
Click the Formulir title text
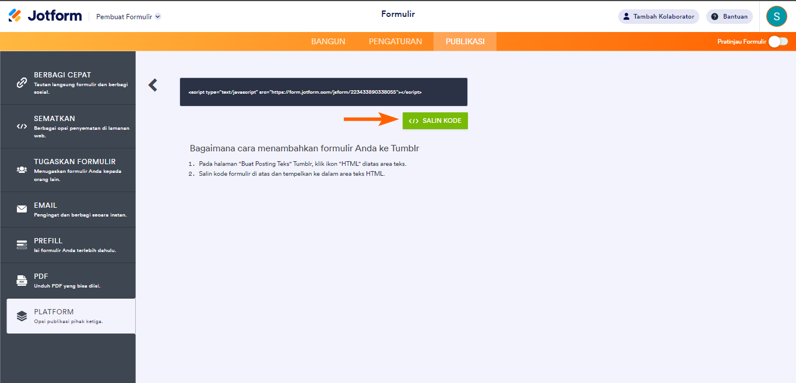tap(398, 14)
